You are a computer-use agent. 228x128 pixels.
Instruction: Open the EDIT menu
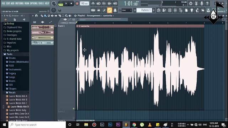point(8,3)
